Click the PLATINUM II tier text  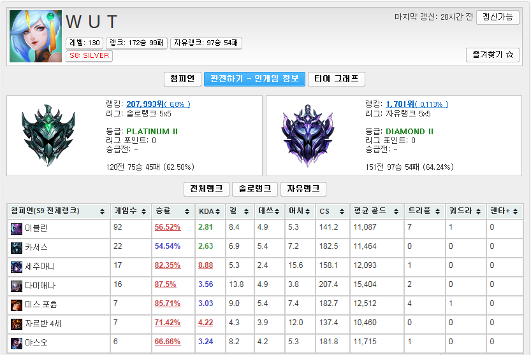click(x=152, y=132)
